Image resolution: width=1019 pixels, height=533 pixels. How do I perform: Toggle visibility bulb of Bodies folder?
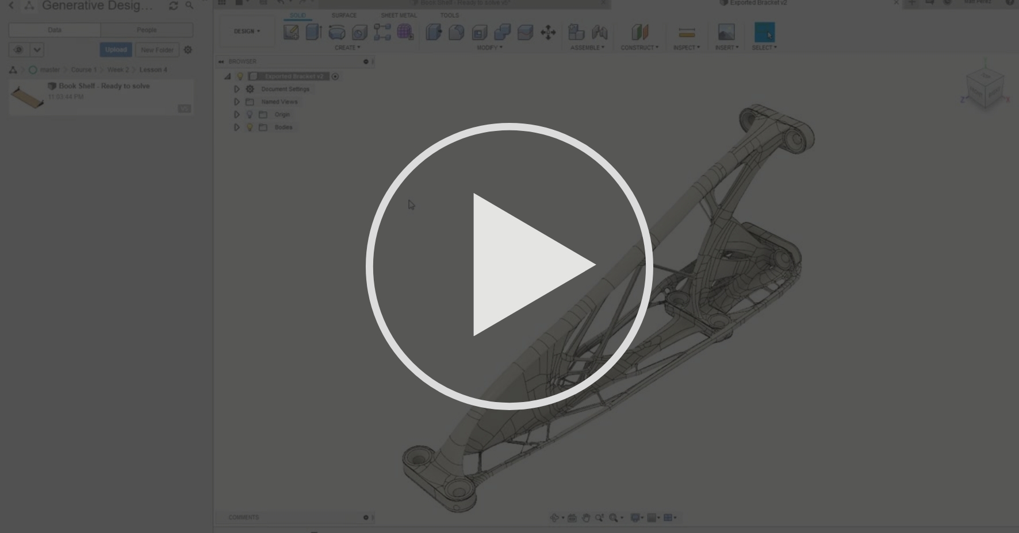click(x=250, y=128)
